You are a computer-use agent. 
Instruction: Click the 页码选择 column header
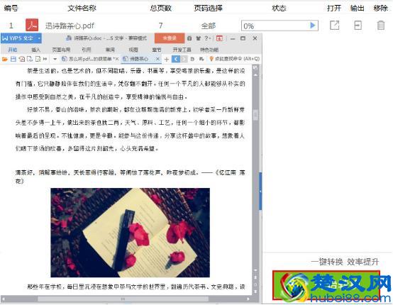(208, 9)
